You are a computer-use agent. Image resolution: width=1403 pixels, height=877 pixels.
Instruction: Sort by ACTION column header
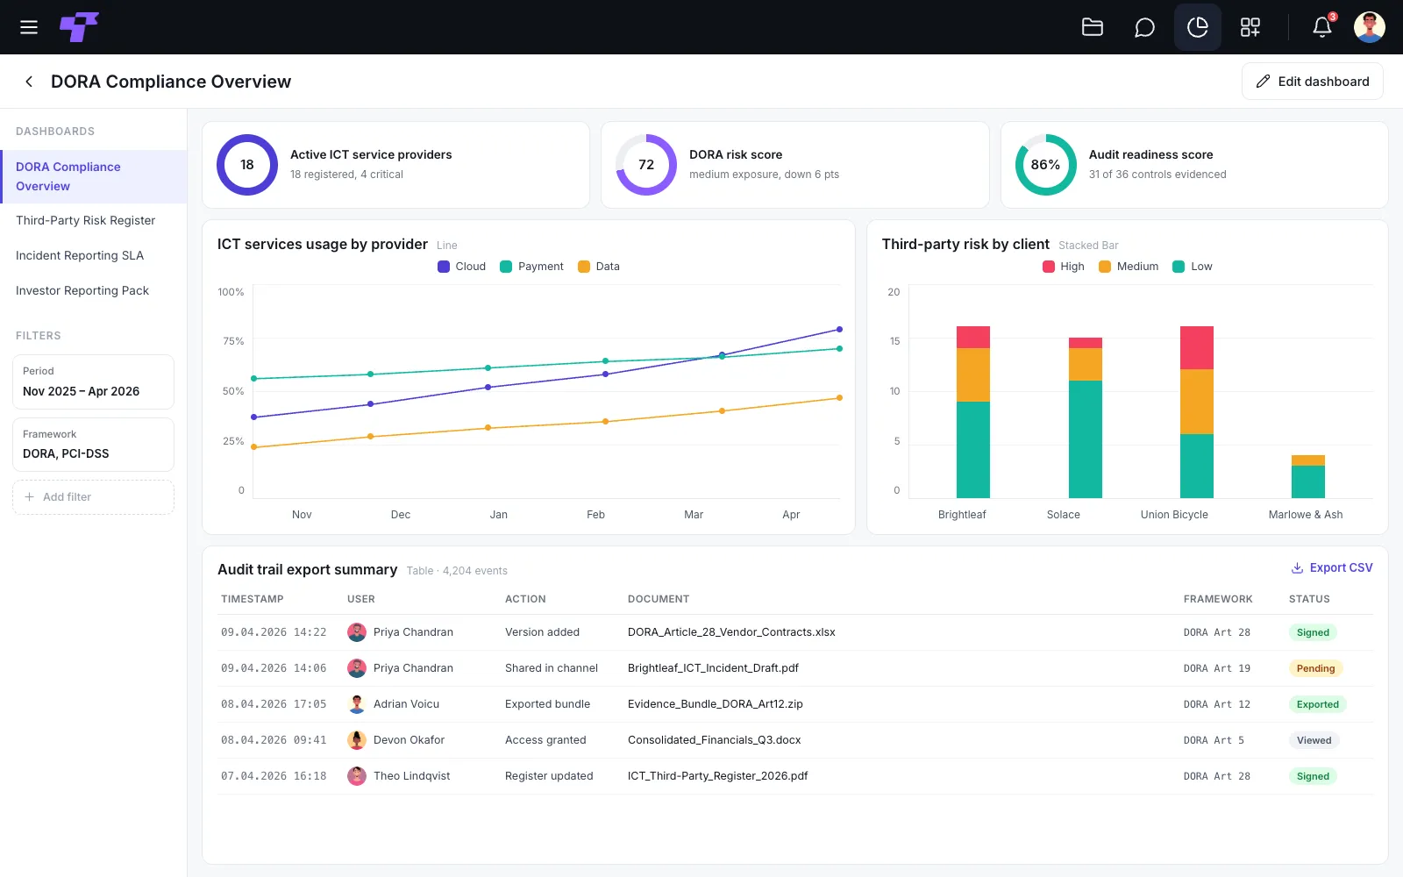tap(525, 599)
